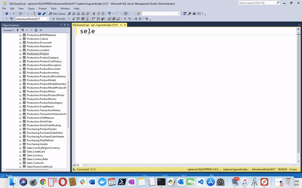Click the Navigate Backward icon
The height and width of the screenshot is (188, 302).
tap(7, 14)
